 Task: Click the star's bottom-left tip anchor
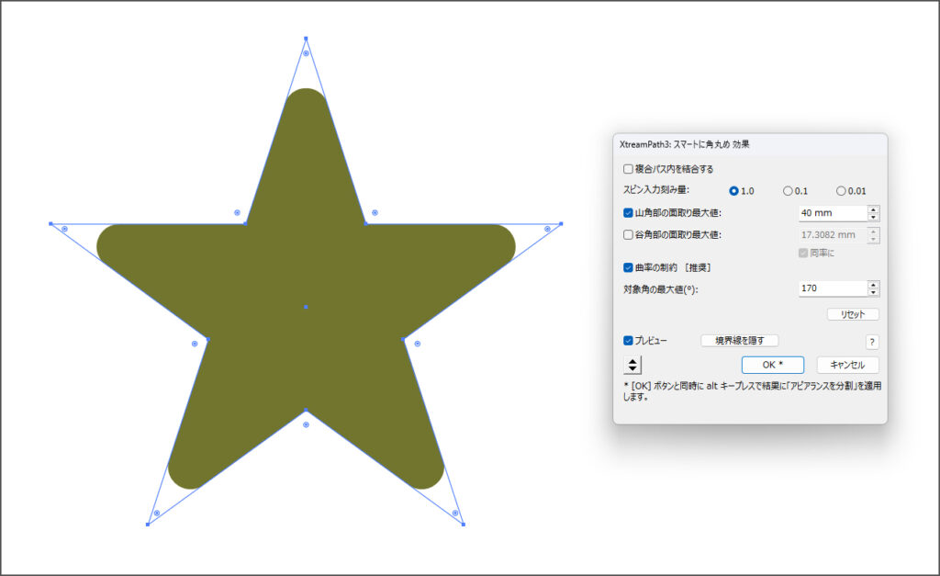148,525
